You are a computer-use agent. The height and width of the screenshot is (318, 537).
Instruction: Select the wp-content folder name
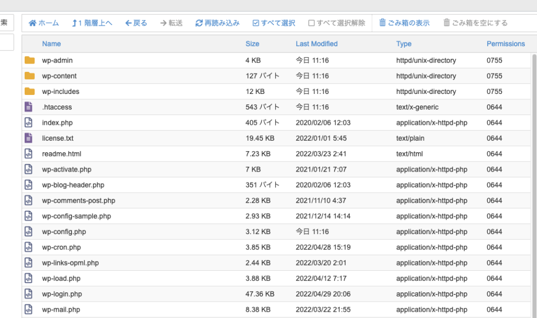tap(59, 76)
